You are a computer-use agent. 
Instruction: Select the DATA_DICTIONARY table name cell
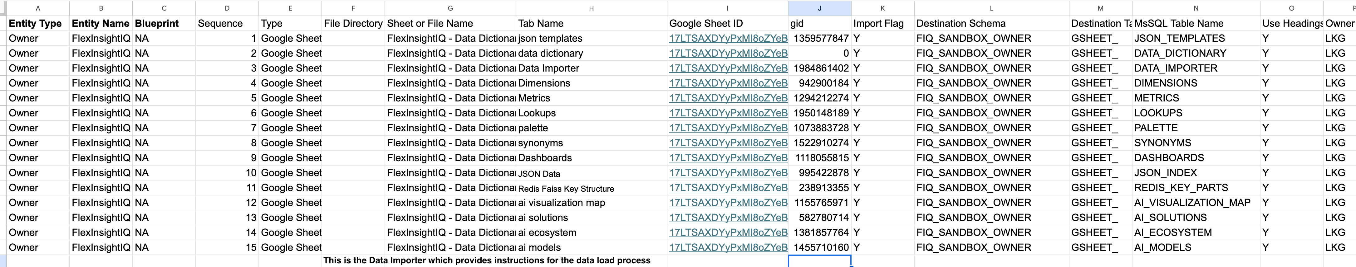tap(1196, 53)
